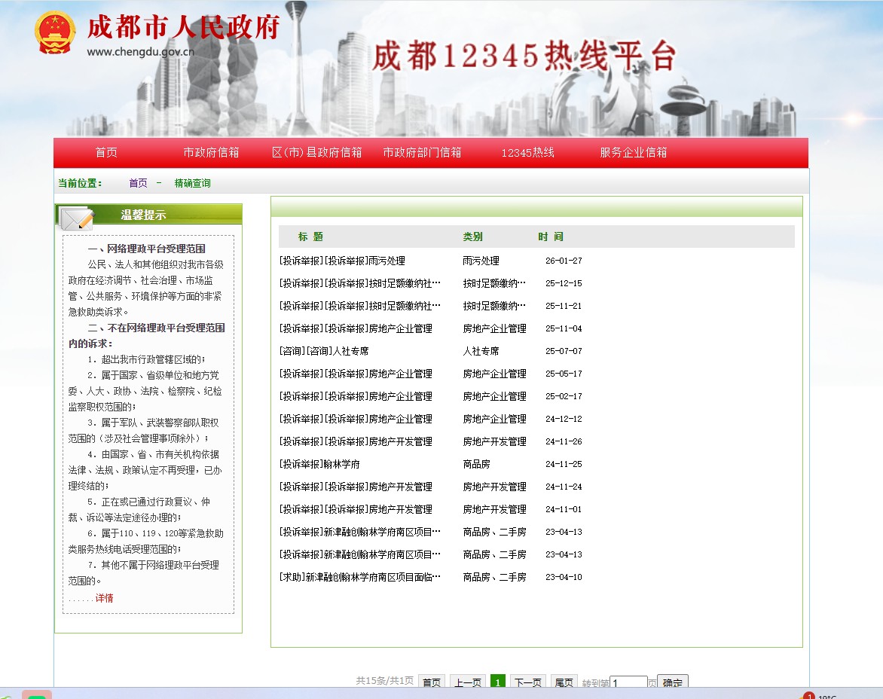
Task: Select page 1 in pagination
Action: click(x=497, y=682)
